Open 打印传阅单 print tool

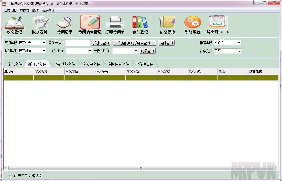tap(115, 24)
